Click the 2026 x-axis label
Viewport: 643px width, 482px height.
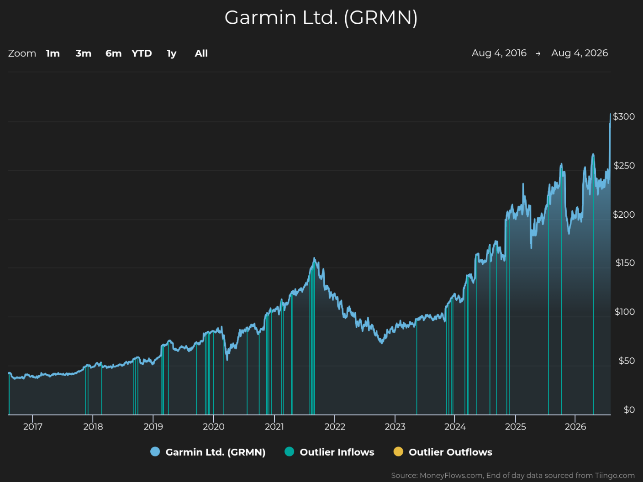click(x=575, y=427)
